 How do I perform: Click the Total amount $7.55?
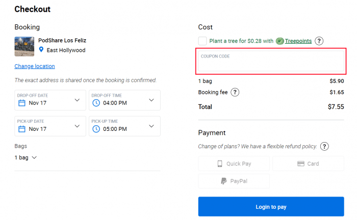point(336,107)
